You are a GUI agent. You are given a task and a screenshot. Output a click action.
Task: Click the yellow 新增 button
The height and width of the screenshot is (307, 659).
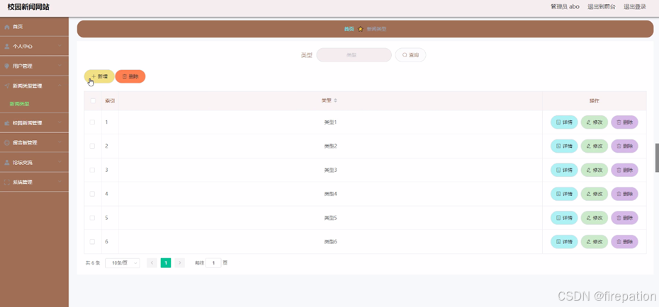coord(99,76)
